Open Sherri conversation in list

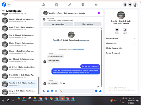19,36
